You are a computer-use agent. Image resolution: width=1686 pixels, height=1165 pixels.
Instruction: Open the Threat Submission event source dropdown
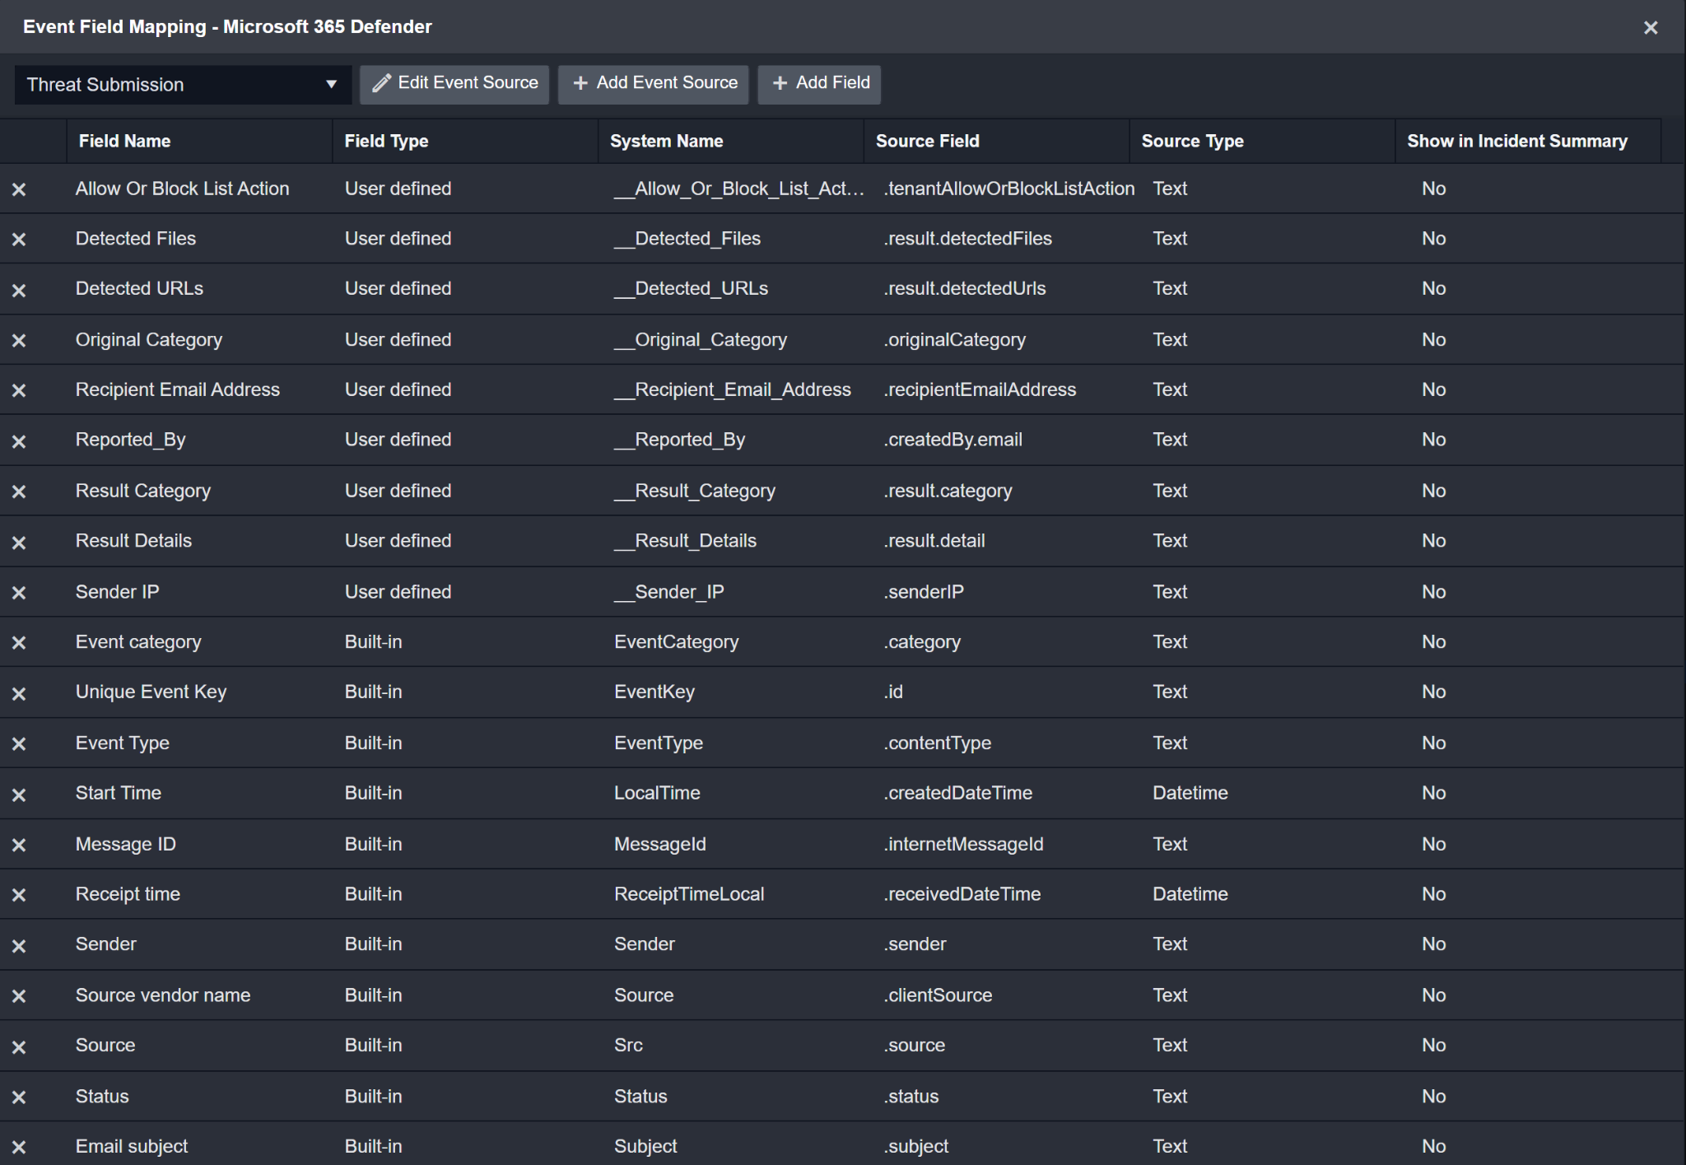[x=182, y=85]
